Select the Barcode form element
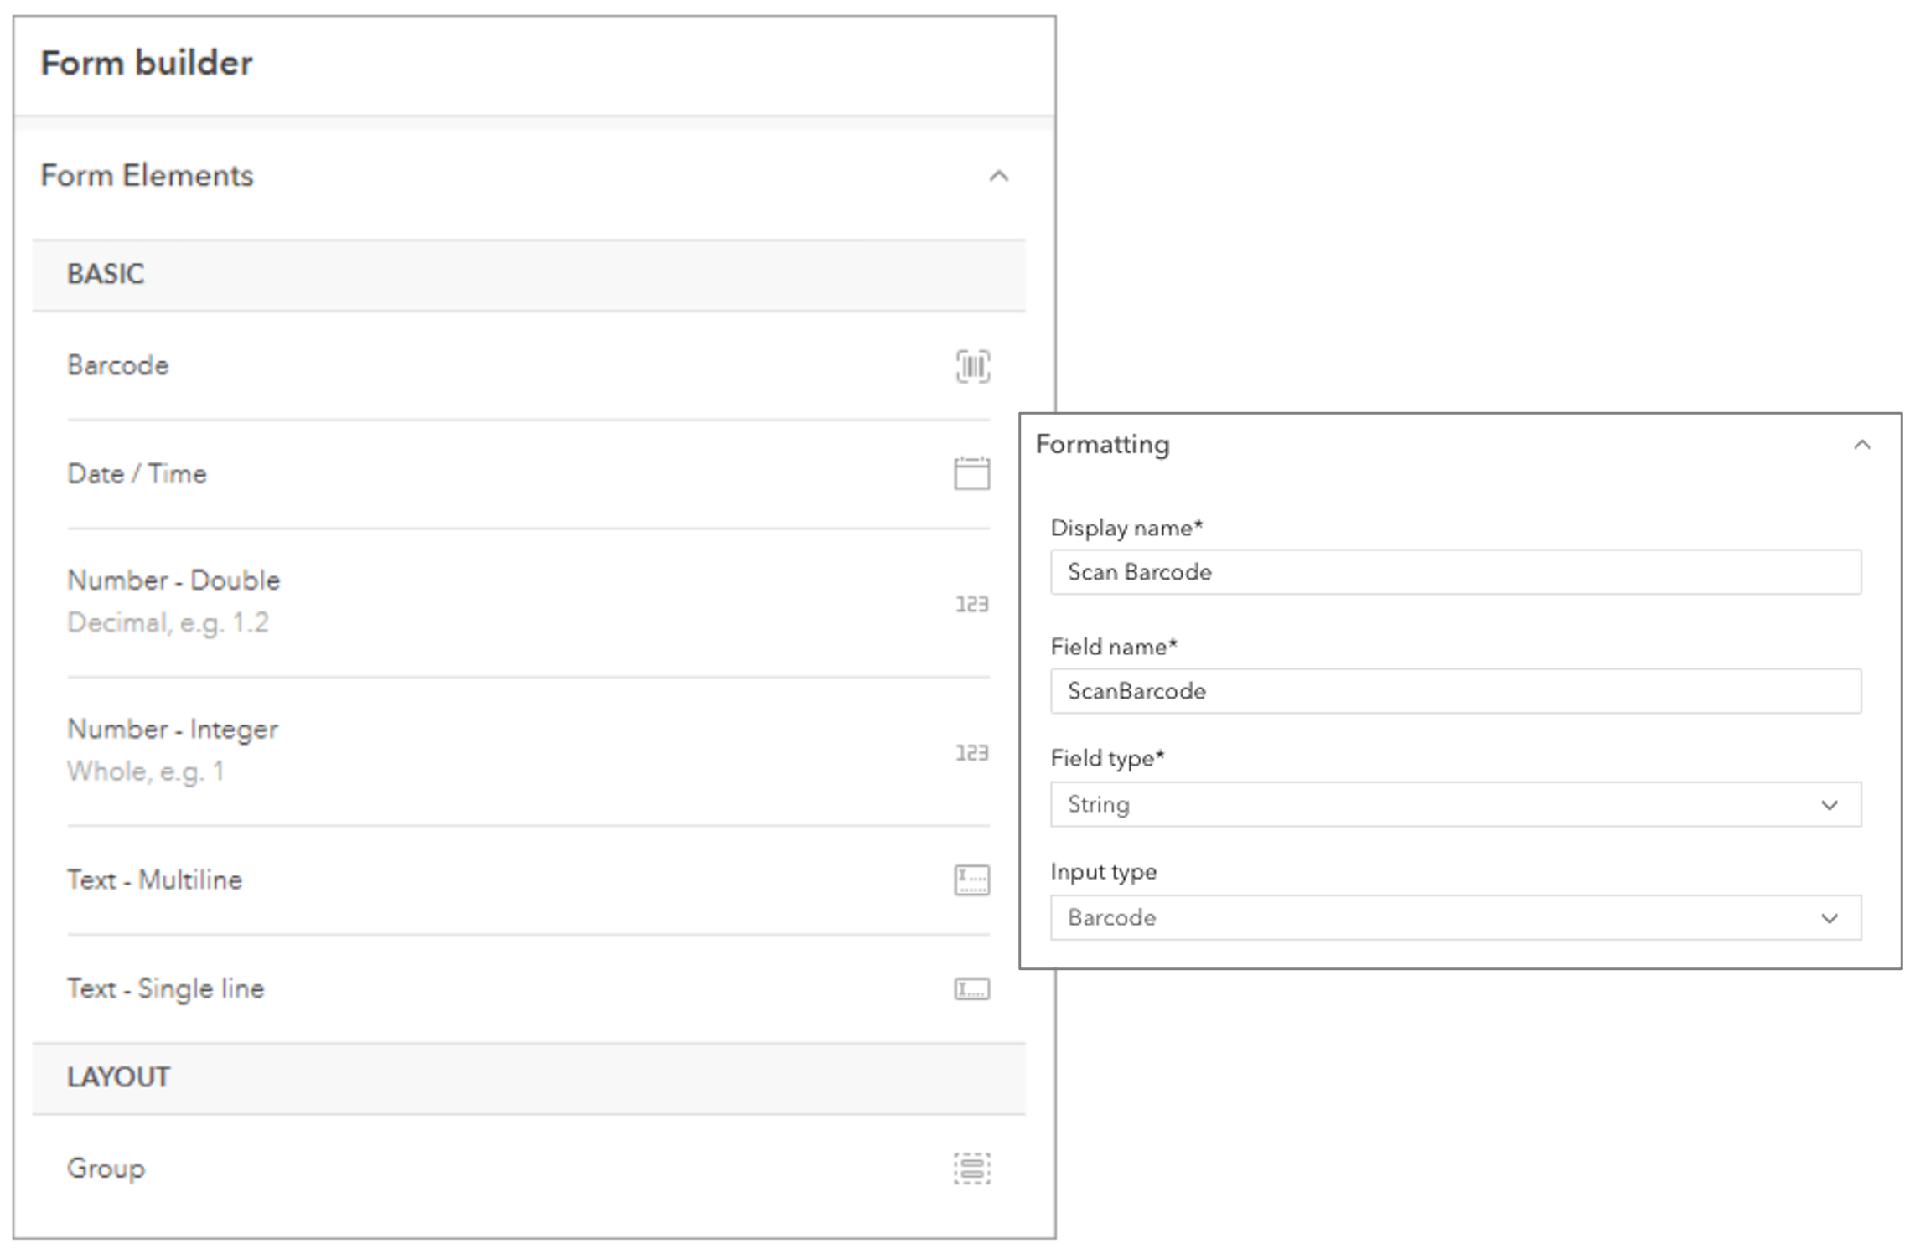Image resolution: width=1905 pixels, height=1259 pixels. 118,366
